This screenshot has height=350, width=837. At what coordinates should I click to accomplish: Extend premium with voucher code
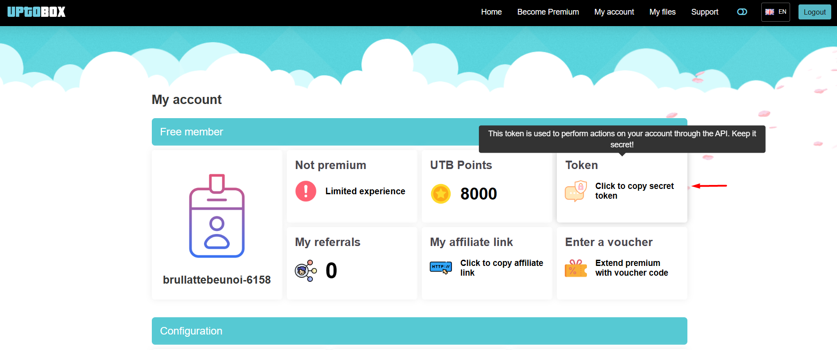pyautogui.click(x=632, y=268)
